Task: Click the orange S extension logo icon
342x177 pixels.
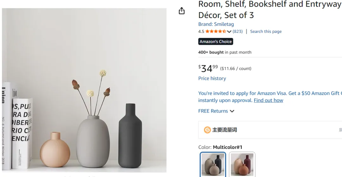Action: 207,130
